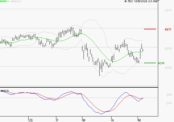Click the -050 MACD axis label
This screenshot has height=122, width=174.
pyautogui.click(x=168, y=103)
